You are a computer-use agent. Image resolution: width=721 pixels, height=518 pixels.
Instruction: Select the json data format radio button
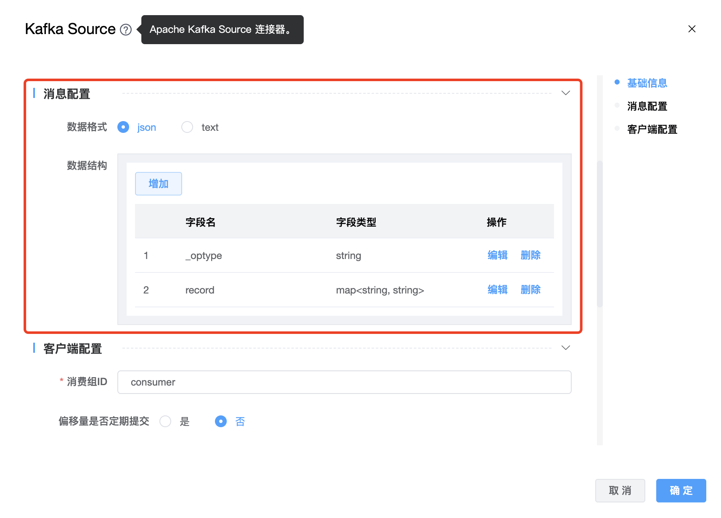[x=123, y=127]
